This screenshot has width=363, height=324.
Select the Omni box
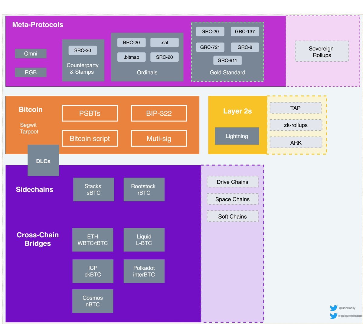click(x=31, y=53)
